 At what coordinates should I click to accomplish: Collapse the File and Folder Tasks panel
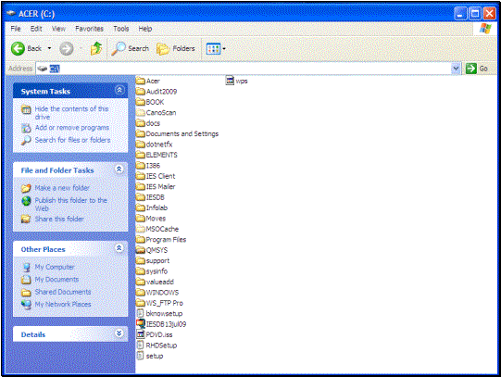click(x=119, y=170)
